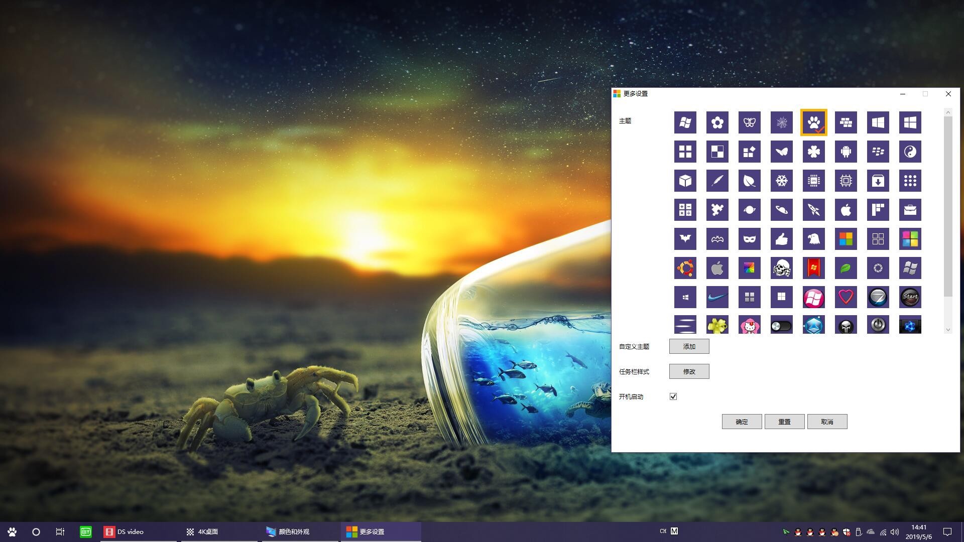Pick the yin-yang start button theme

910,151
